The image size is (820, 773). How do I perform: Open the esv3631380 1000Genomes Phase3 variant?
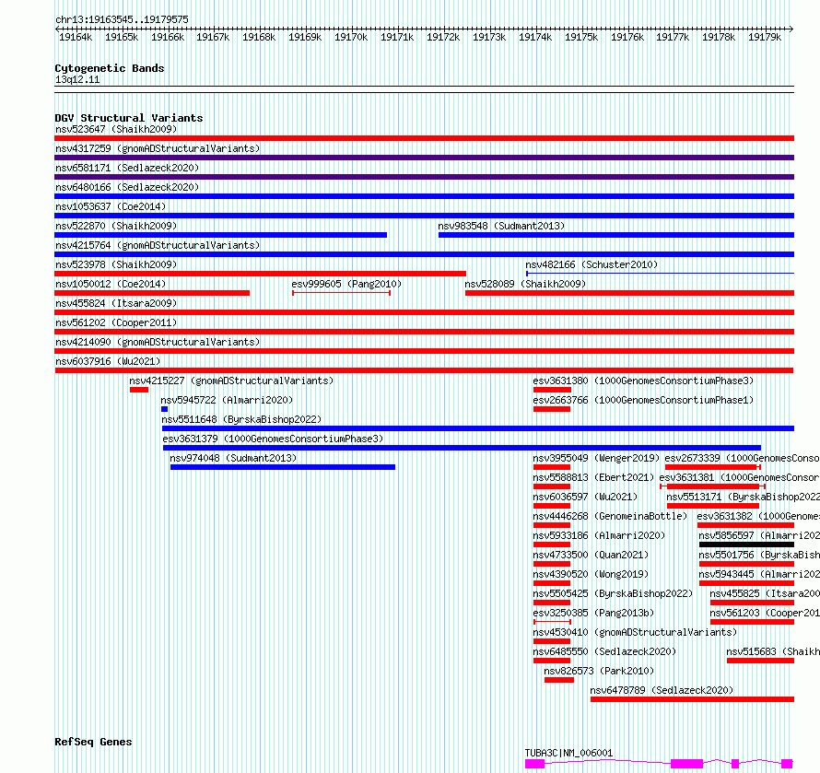[643, 381]
